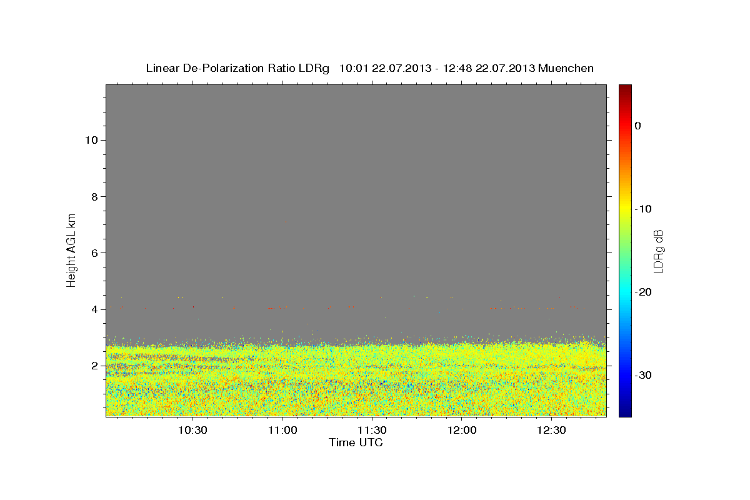Click the '11:00' time tick label
The image size is (750, 500).
(282, 430)
